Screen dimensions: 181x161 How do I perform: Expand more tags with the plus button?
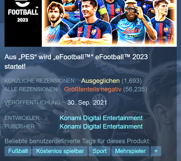[x=156, y=151]
